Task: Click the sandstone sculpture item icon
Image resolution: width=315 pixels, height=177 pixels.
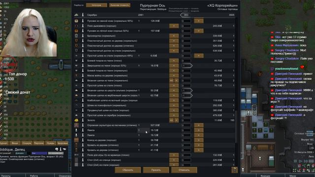Action: point(76,125)
